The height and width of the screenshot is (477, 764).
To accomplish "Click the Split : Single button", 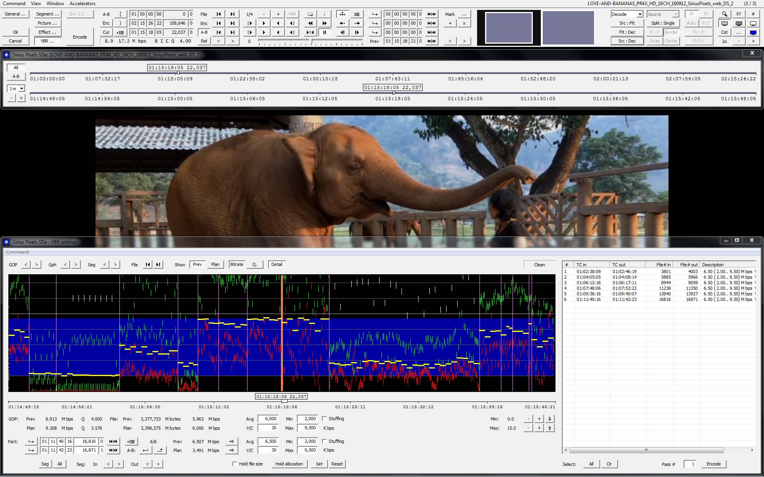I will [663, 23].
